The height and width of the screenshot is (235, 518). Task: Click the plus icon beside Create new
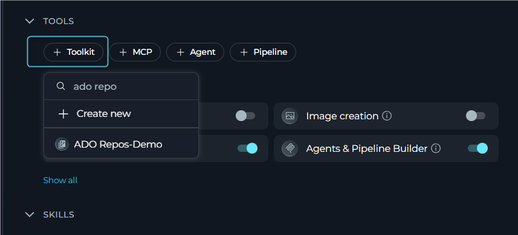point(63,114)
